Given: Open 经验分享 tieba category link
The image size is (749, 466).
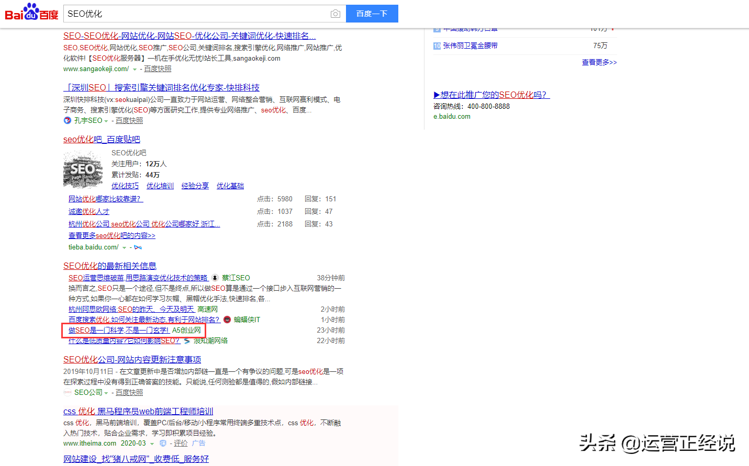Looking at the screenshot, I should (195, 186).
